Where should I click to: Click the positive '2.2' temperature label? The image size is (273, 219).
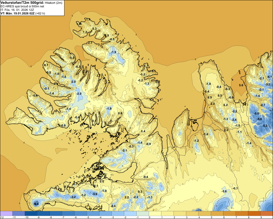click(x=127, y=197)
